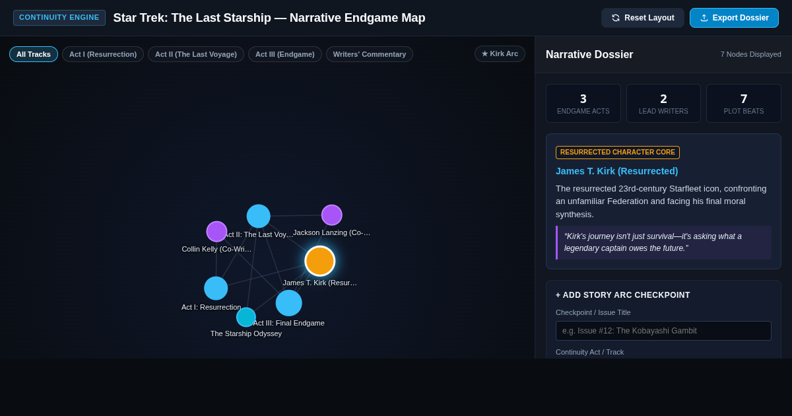Click the '+ Add Story Arc Checkpoint' heading
Image resolution: width=792 pixels, height=416 pixels.
623,295
